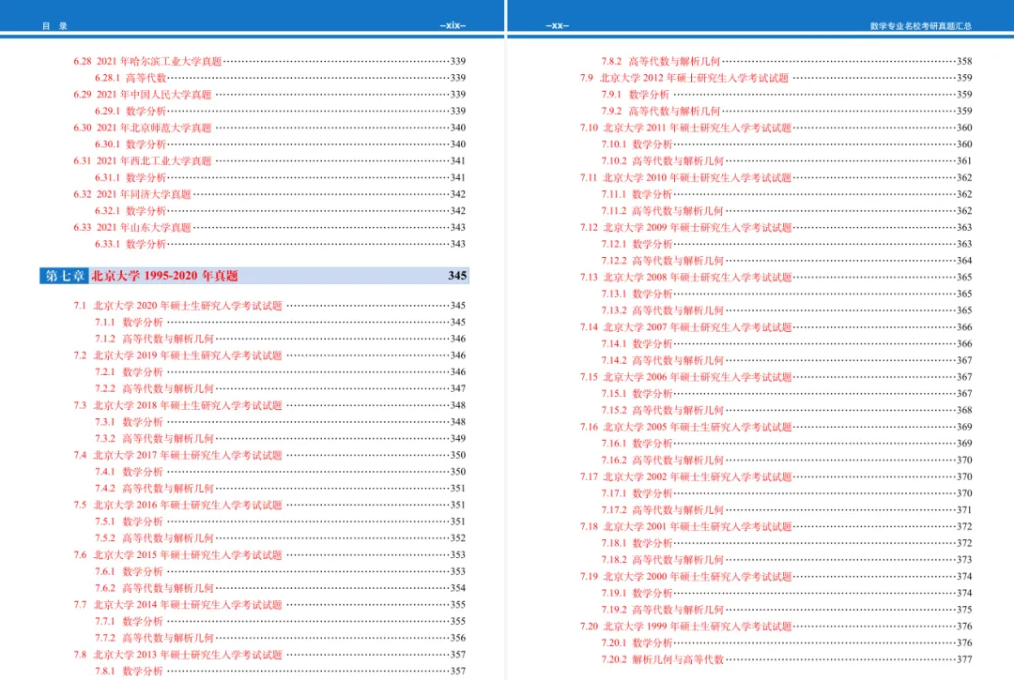This screenshot has height=680, width=1014.
Task: Open 7.9 北京大学 2012 年 exam entry
Action: pyautogui.click(x=776, y=78)
